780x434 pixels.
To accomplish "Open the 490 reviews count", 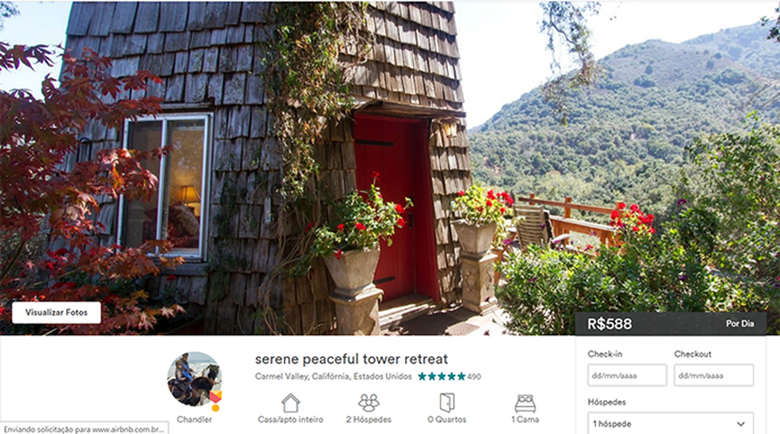I will click(474, 377).
